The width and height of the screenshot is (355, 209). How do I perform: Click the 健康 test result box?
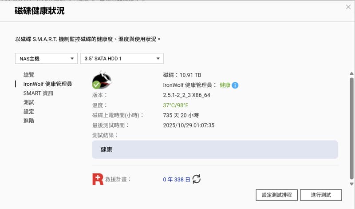tap(215, 150)
